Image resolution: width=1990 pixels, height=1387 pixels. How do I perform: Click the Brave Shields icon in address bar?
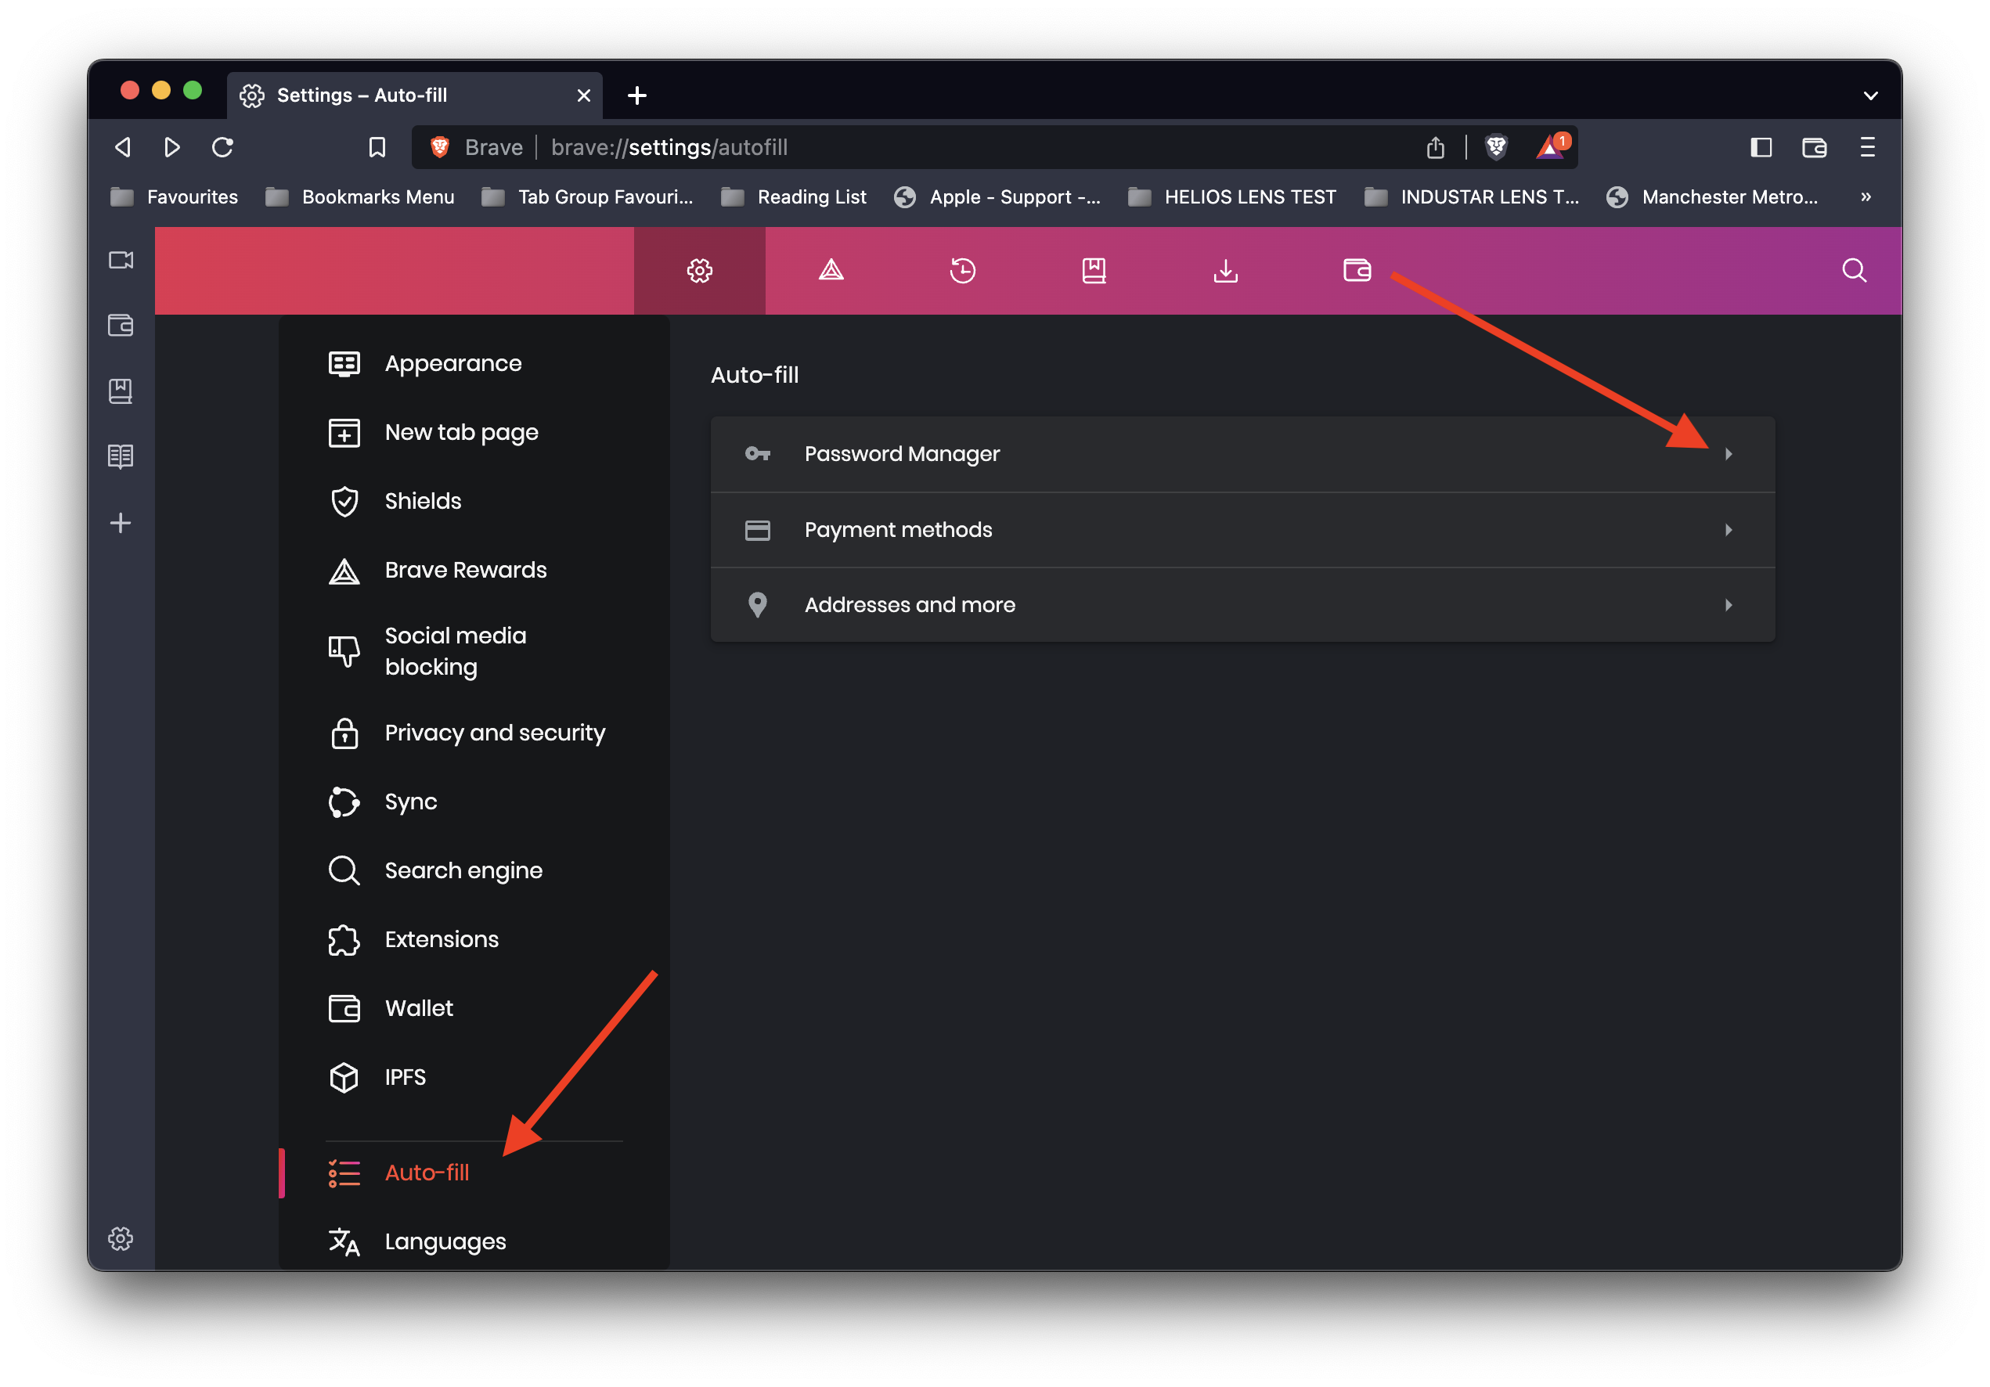click(1496, 147)
